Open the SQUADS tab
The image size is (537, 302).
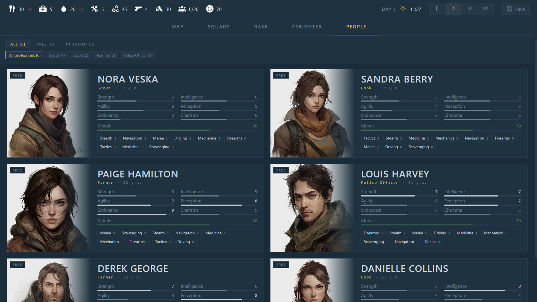pyautogui.click(x=219, y=27)
